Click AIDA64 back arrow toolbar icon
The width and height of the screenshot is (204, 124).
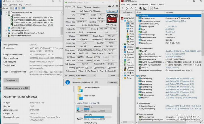point(123,8)
